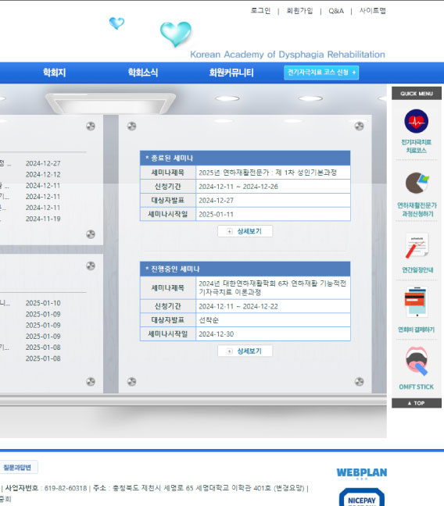444x506 pixels.
Task: Click the list entry dated 2024-11-19
Action: [x=43, y=219]
